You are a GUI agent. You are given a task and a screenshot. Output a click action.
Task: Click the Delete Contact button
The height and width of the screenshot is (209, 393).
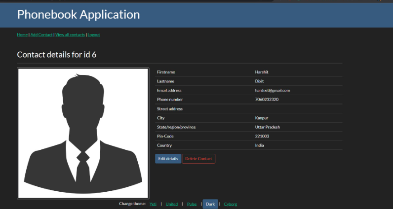pyautogui.click(x=198, y=159)
